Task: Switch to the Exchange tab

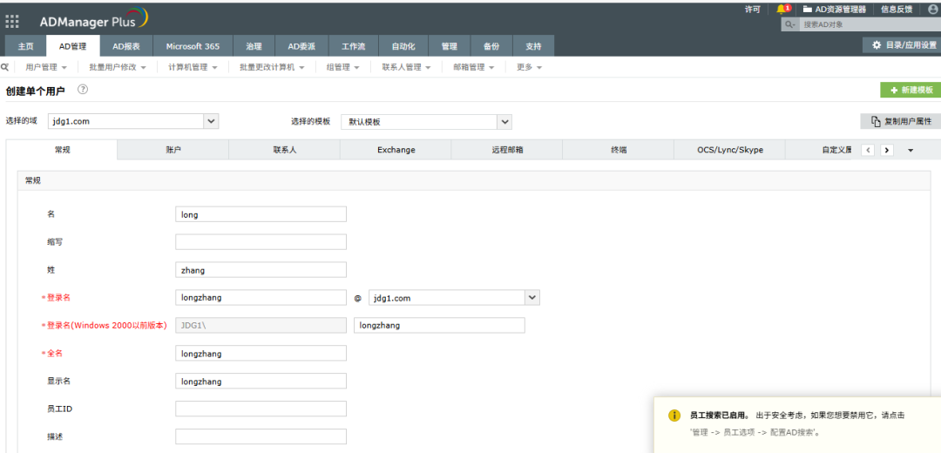Action: click(396, 150)
